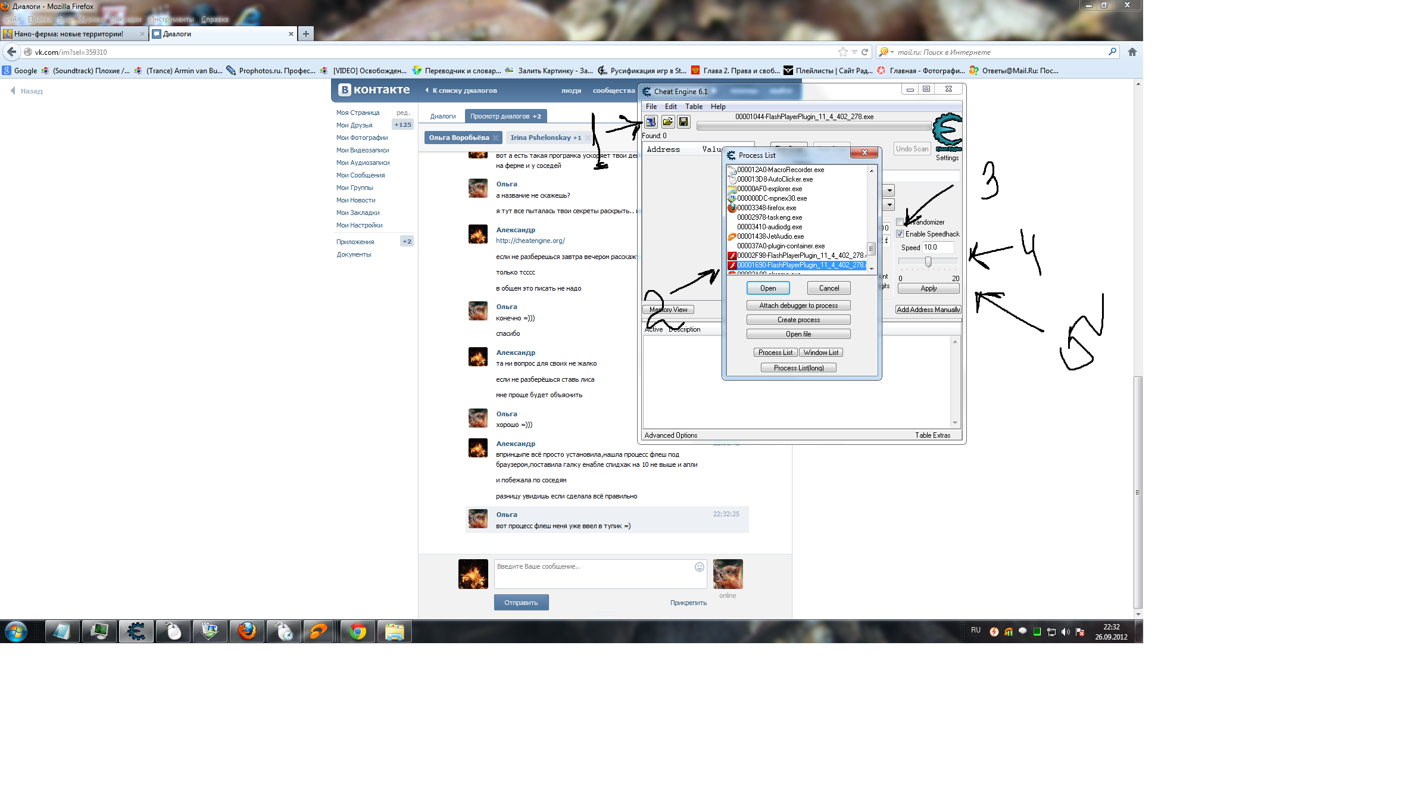
Task: Close the Process List dialog
Action: 864,153
